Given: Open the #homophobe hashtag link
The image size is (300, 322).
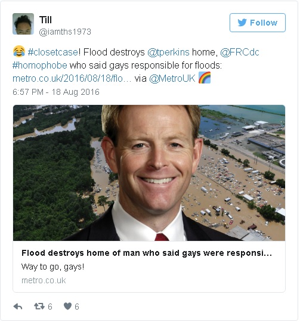Looking at the screenshot, I should [39, 66].
